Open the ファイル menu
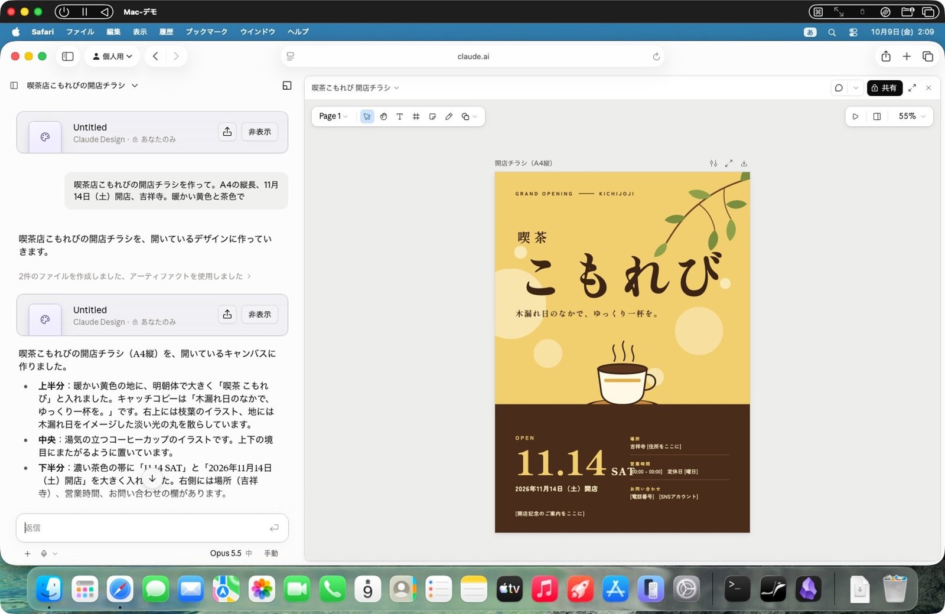Screen dimensions: 945x614 click(x=80, y=32)
